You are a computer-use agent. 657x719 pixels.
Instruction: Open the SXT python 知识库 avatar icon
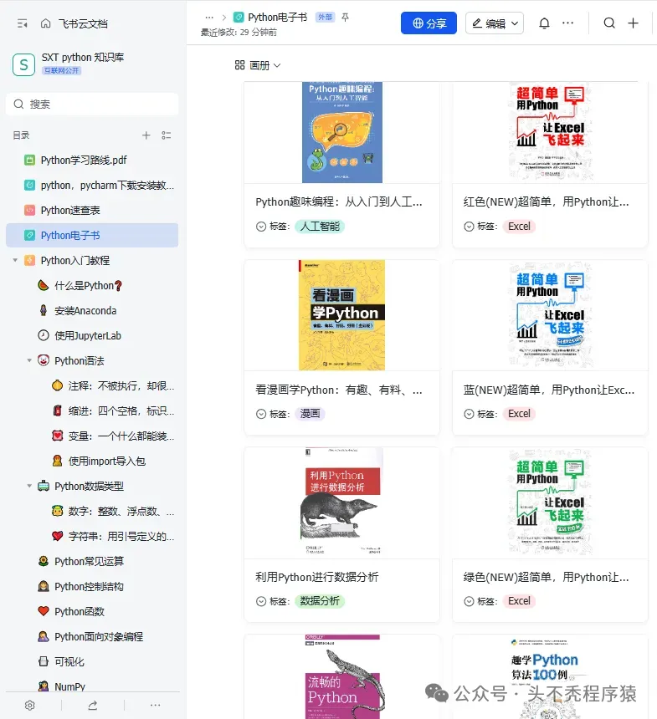click(x=24, y=64)
